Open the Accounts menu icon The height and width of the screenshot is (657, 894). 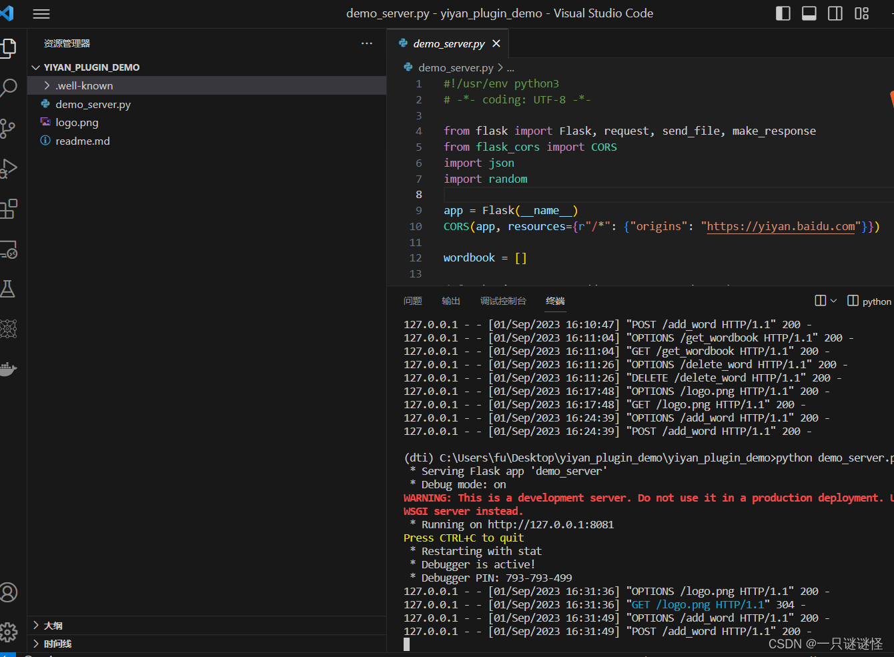(8, 592)
